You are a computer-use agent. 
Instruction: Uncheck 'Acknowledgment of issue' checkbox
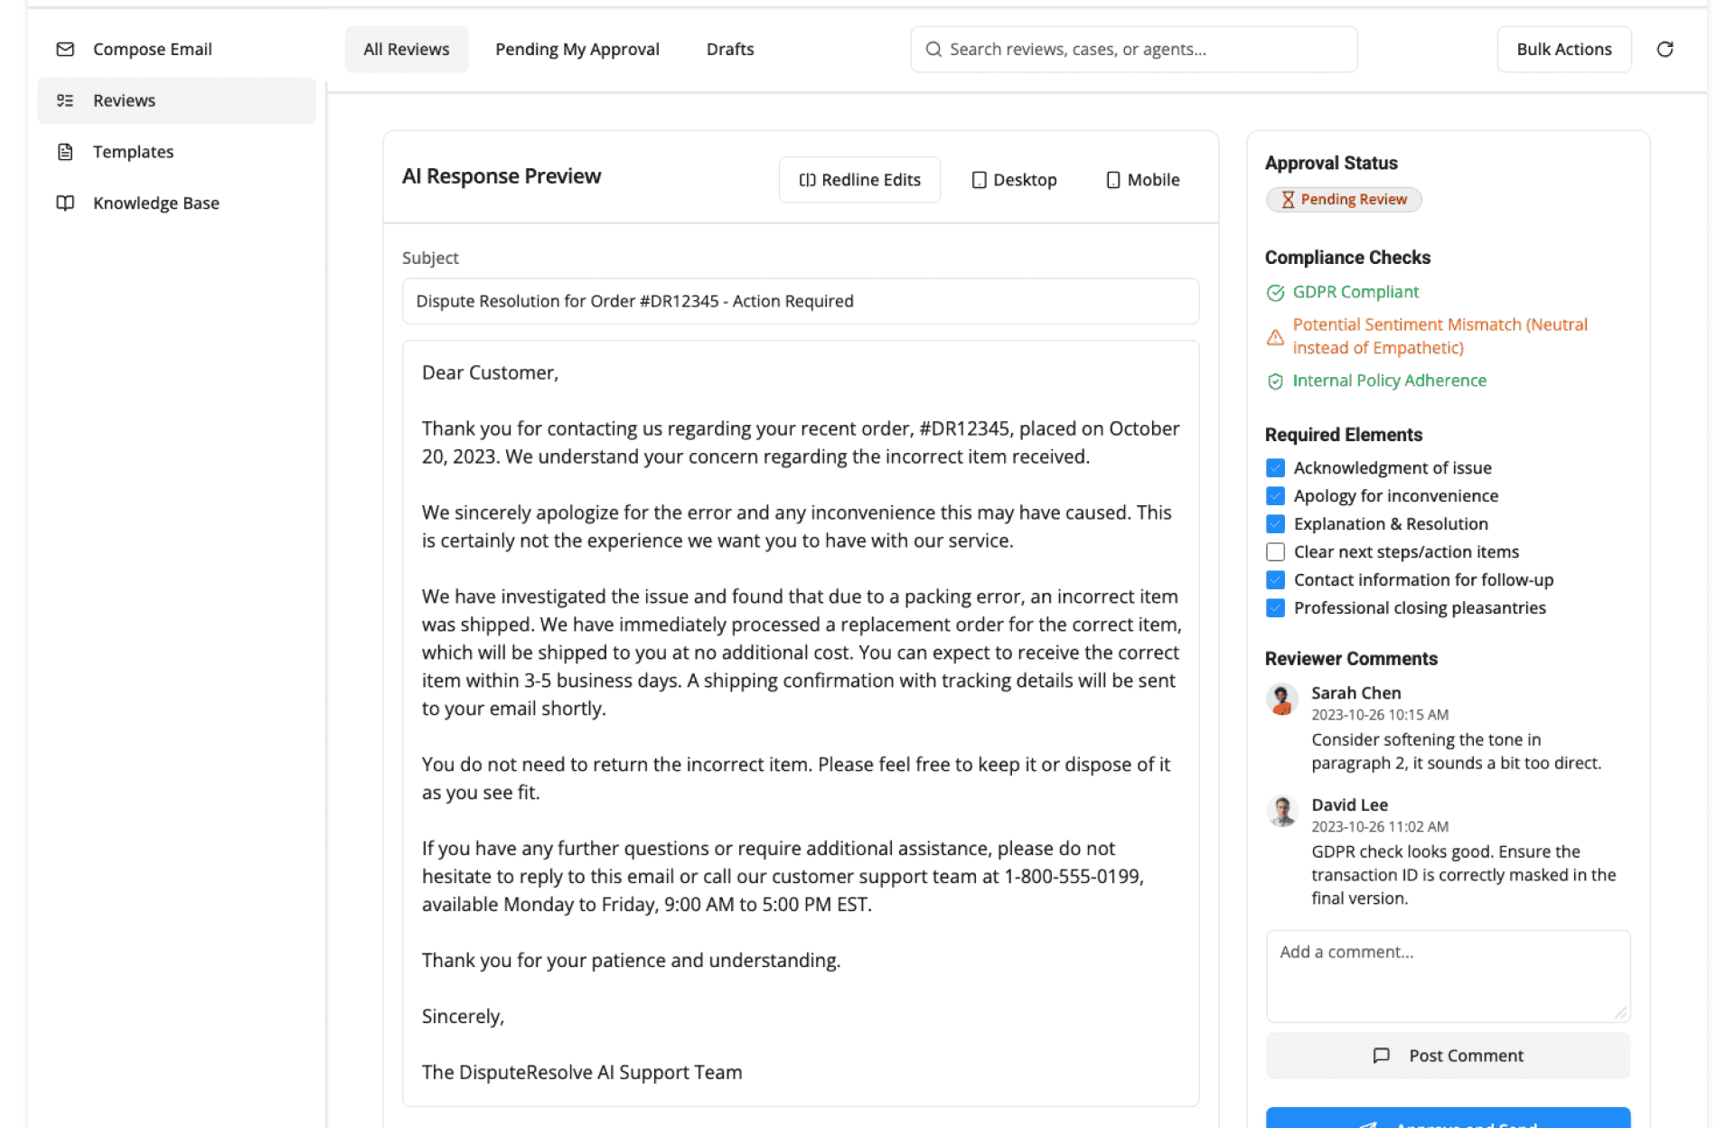tap(1275, 468)
